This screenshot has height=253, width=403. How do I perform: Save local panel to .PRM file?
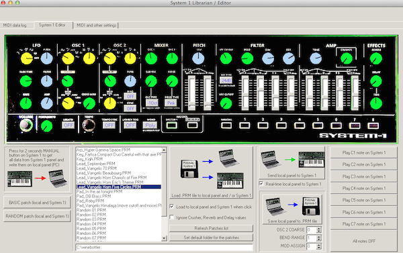pyautogui.click(x=292, y=209)
